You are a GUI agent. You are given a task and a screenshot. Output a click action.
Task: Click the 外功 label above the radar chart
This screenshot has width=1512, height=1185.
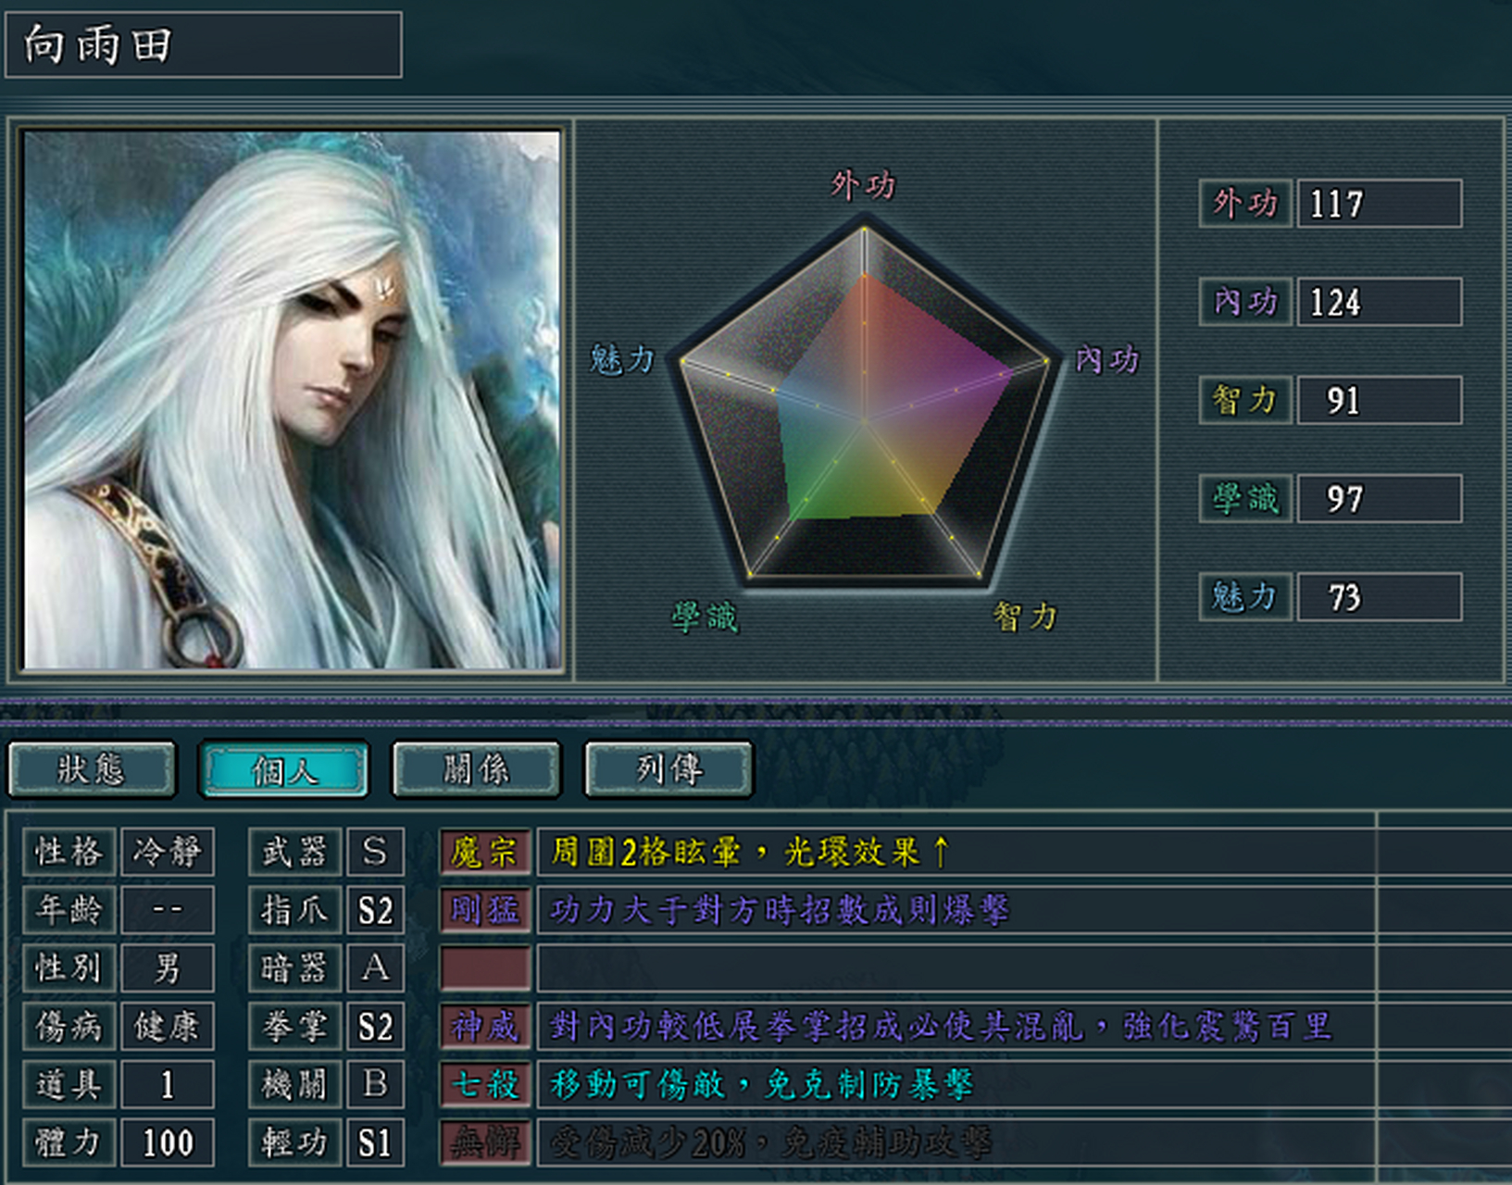(863, 185)
